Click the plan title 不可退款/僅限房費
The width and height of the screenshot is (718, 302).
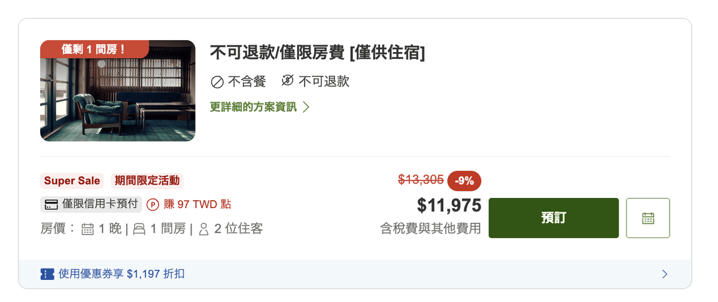(x=277, y=53)
